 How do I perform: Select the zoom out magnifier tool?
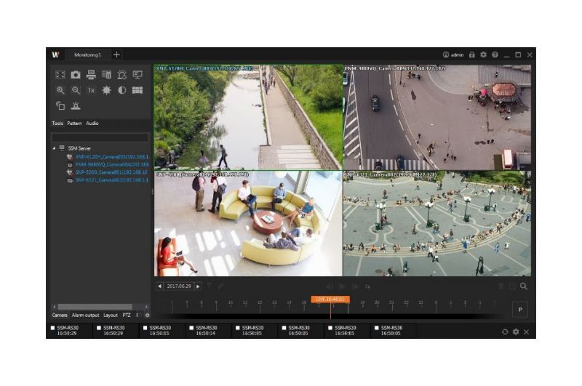click(76, 90)
